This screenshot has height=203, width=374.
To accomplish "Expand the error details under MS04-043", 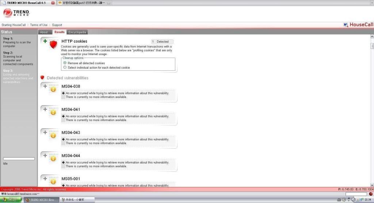I will coord(63,140).
